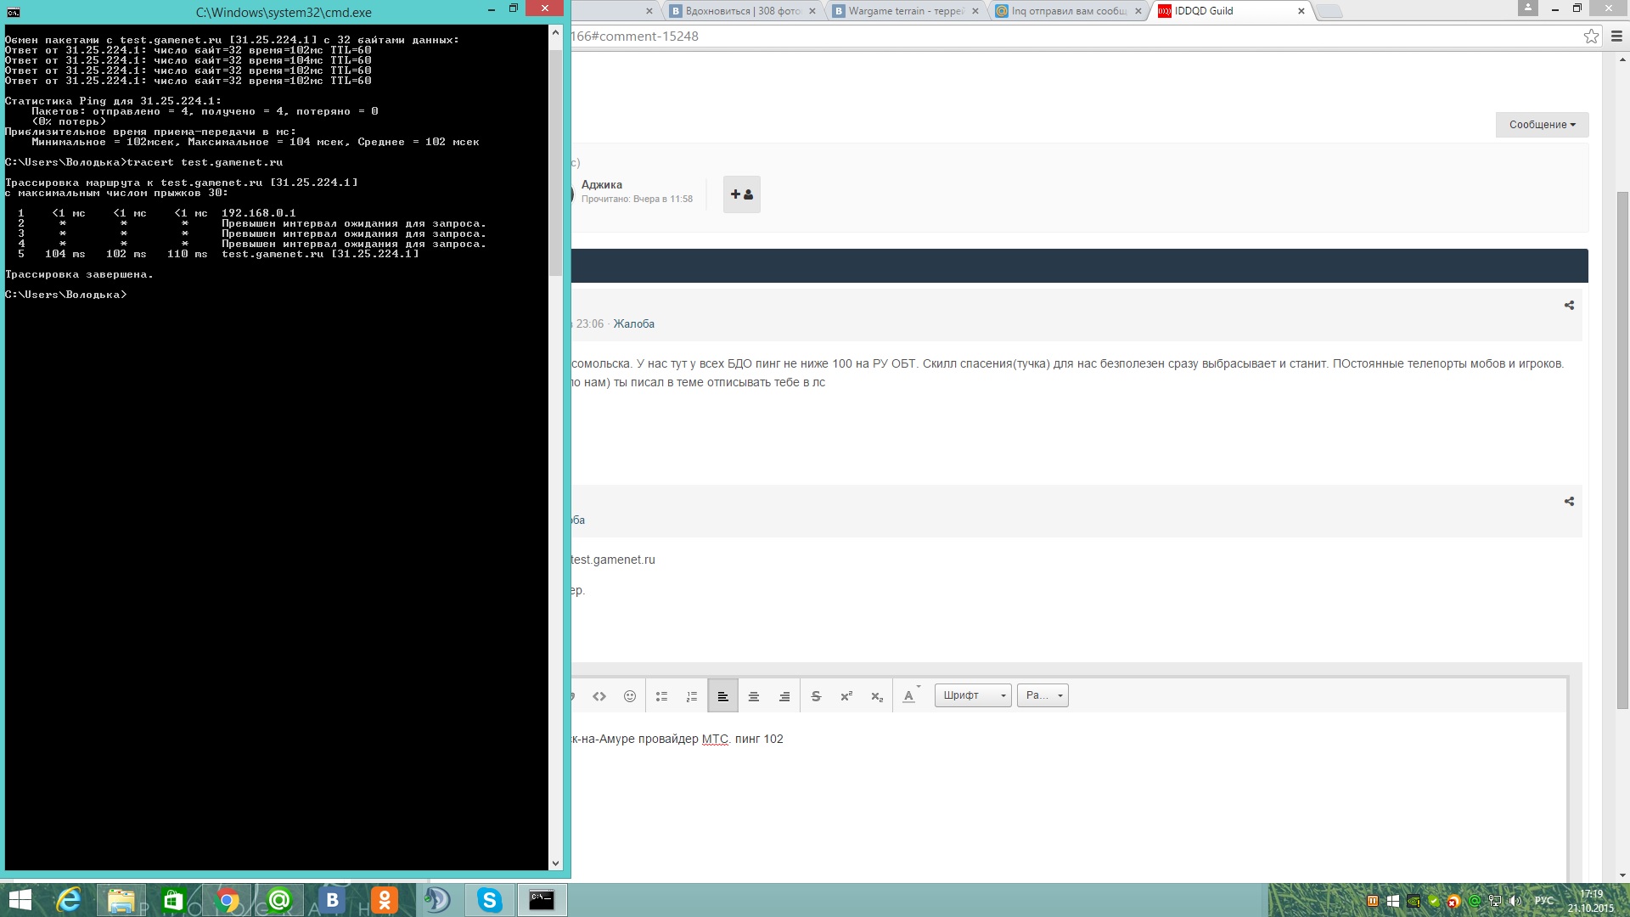Toggle center text alignment
This screenshot has height=917, width=1630.
coord(753,696)
